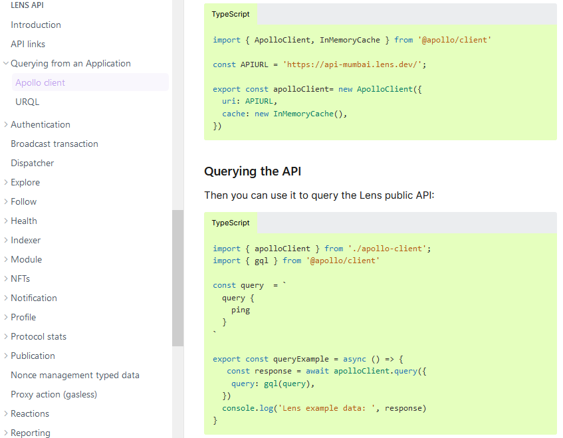Open the API links page
Image resolution: width=563 pixels, height=438 pixels.
point(28,44)
